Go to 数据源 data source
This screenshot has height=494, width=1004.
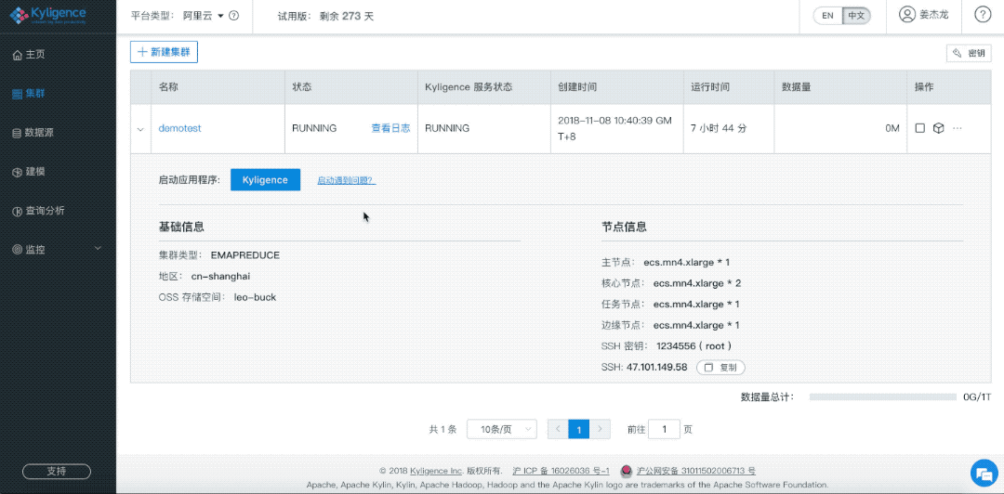coord(33,133)
